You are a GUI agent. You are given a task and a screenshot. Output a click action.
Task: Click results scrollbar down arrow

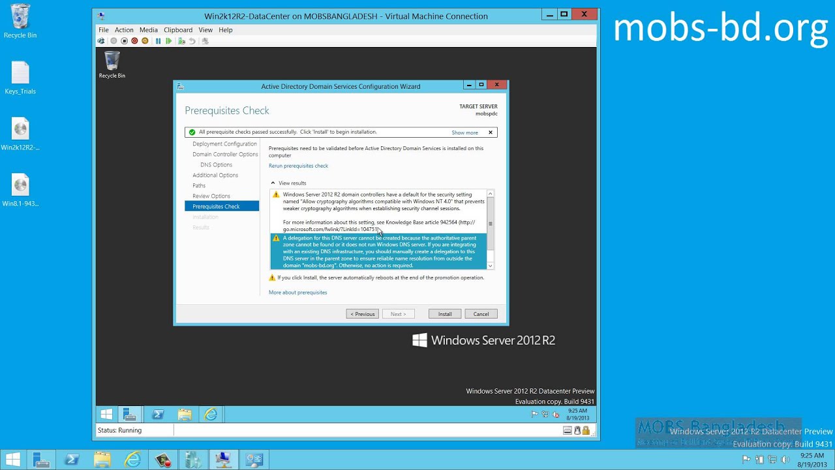coord(491,266)
